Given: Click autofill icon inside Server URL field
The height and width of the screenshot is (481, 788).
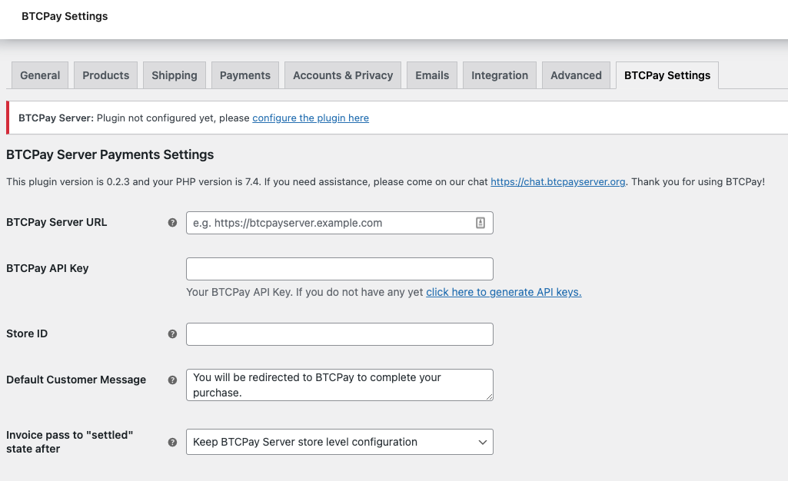Looking at the screenshot, I should pos(480,223).
